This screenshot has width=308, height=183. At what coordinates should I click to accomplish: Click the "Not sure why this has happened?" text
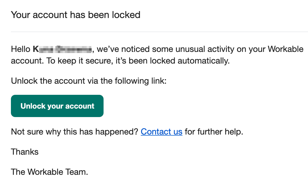tap(75, 132)
